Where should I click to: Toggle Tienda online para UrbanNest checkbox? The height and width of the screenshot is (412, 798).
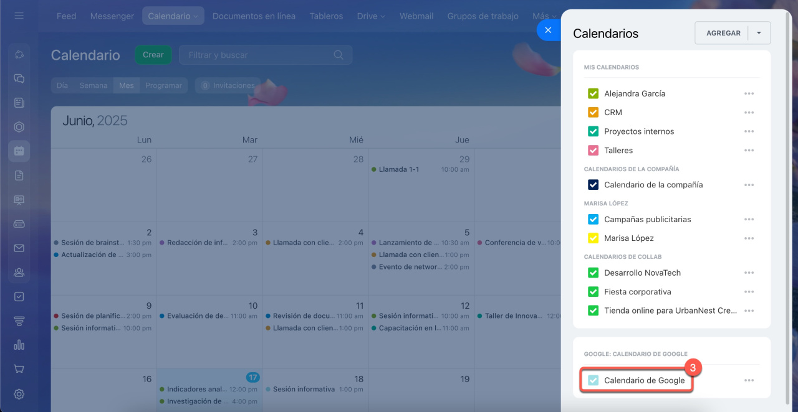594,311
